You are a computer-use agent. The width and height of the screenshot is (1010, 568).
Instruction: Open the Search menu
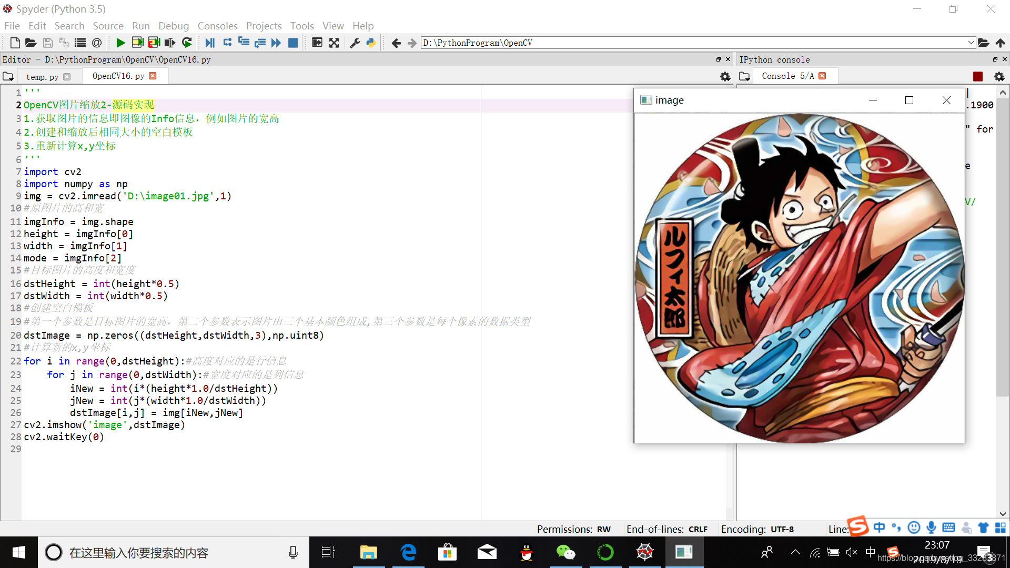[69, 26]
